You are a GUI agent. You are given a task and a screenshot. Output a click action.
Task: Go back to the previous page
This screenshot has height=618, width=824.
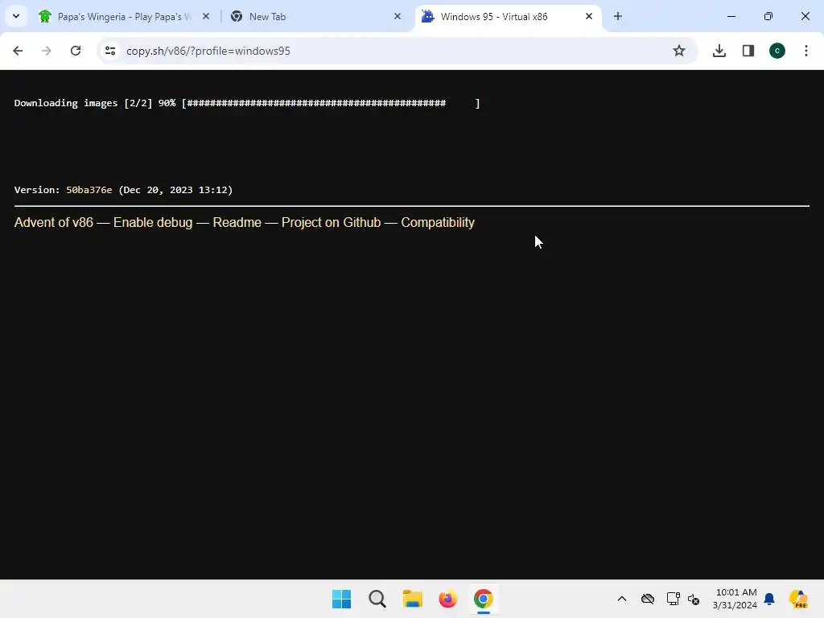tap(18, 51)
